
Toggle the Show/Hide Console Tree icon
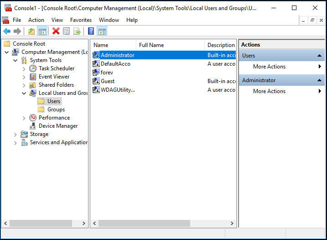click(x=42, y=31)
